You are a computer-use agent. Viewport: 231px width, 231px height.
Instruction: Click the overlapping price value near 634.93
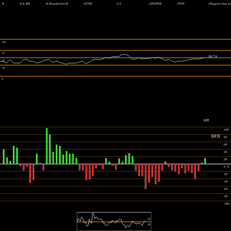215,136
